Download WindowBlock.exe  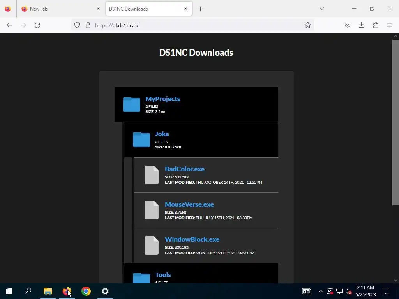(192, 239)
